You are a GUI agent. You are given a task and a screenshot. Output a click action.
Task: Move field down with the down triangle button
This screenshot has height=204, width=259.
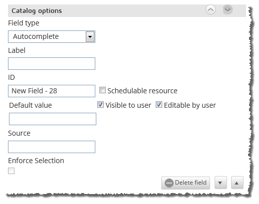tap(221, 183)
